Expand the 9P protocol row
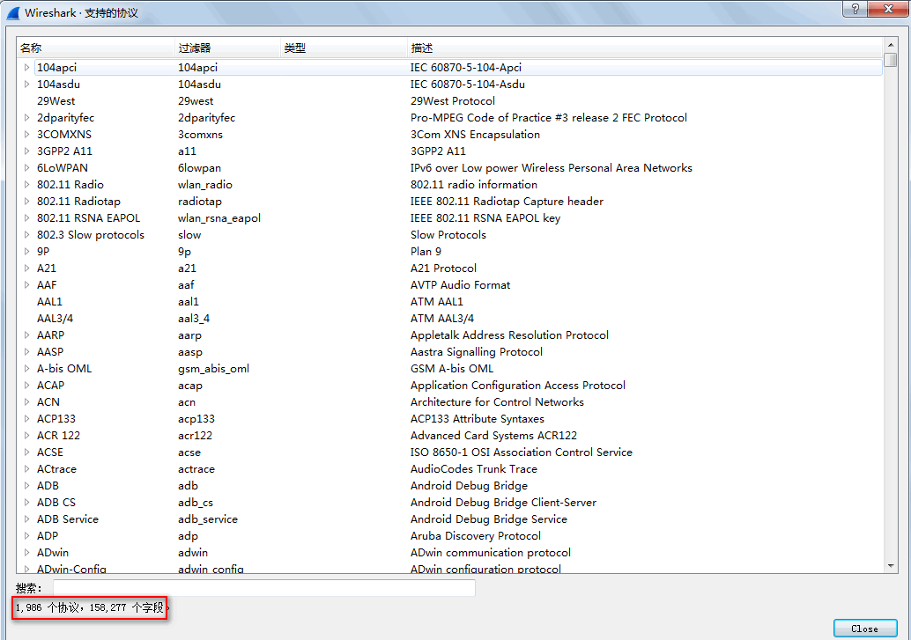911x640 pixels. (x=26, y=252)
